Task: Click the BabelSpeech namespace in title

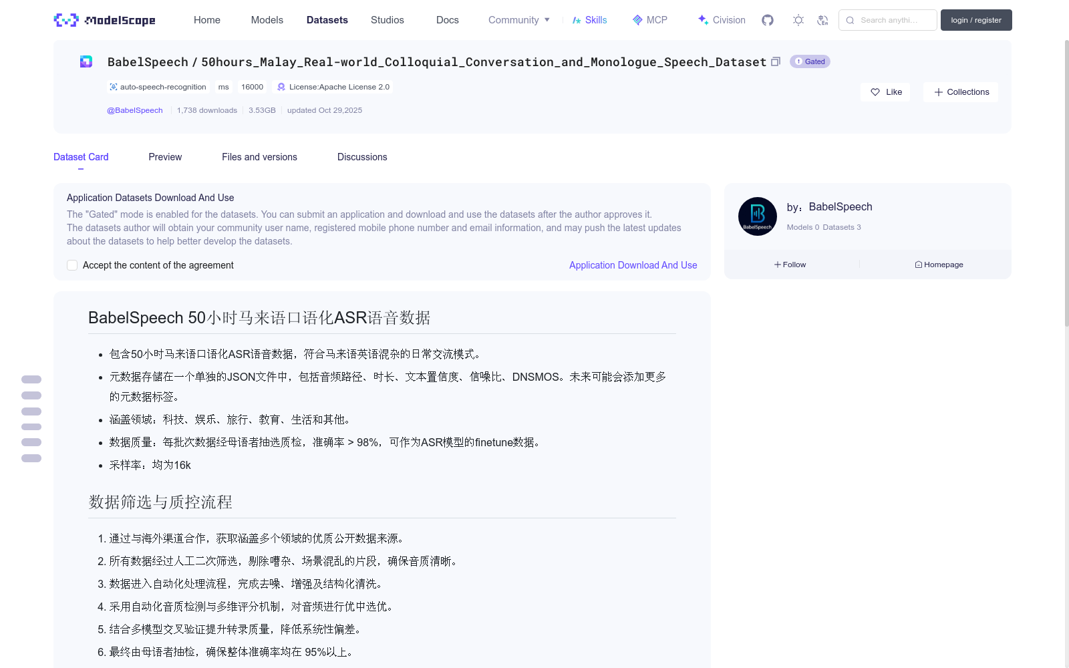Action: coord(148,62)
